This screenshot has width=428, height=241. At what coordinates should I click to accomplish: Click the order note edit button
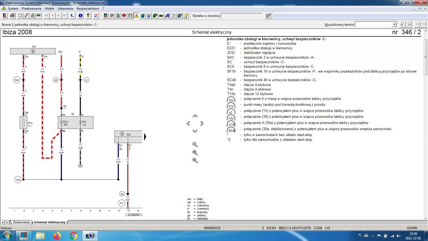click(268, 15)
